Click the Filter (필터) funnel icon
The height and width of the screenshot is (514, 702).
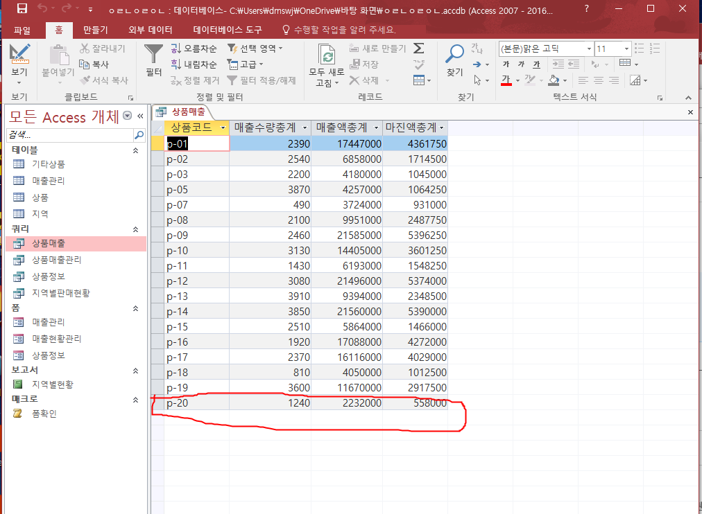(x=153, y=54)
